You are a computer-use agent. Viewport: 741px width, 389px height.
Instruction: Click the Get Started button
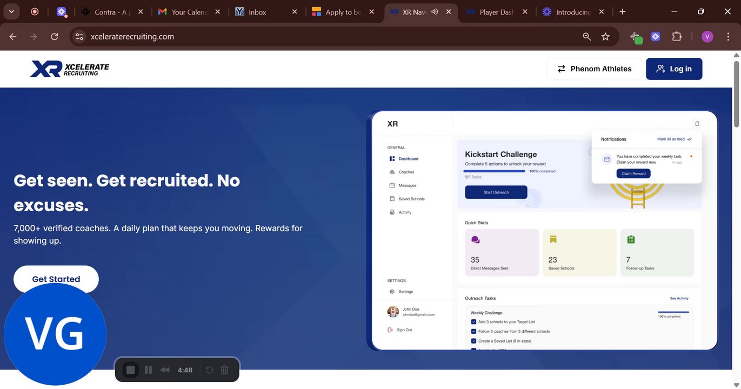tap(56, 279)
